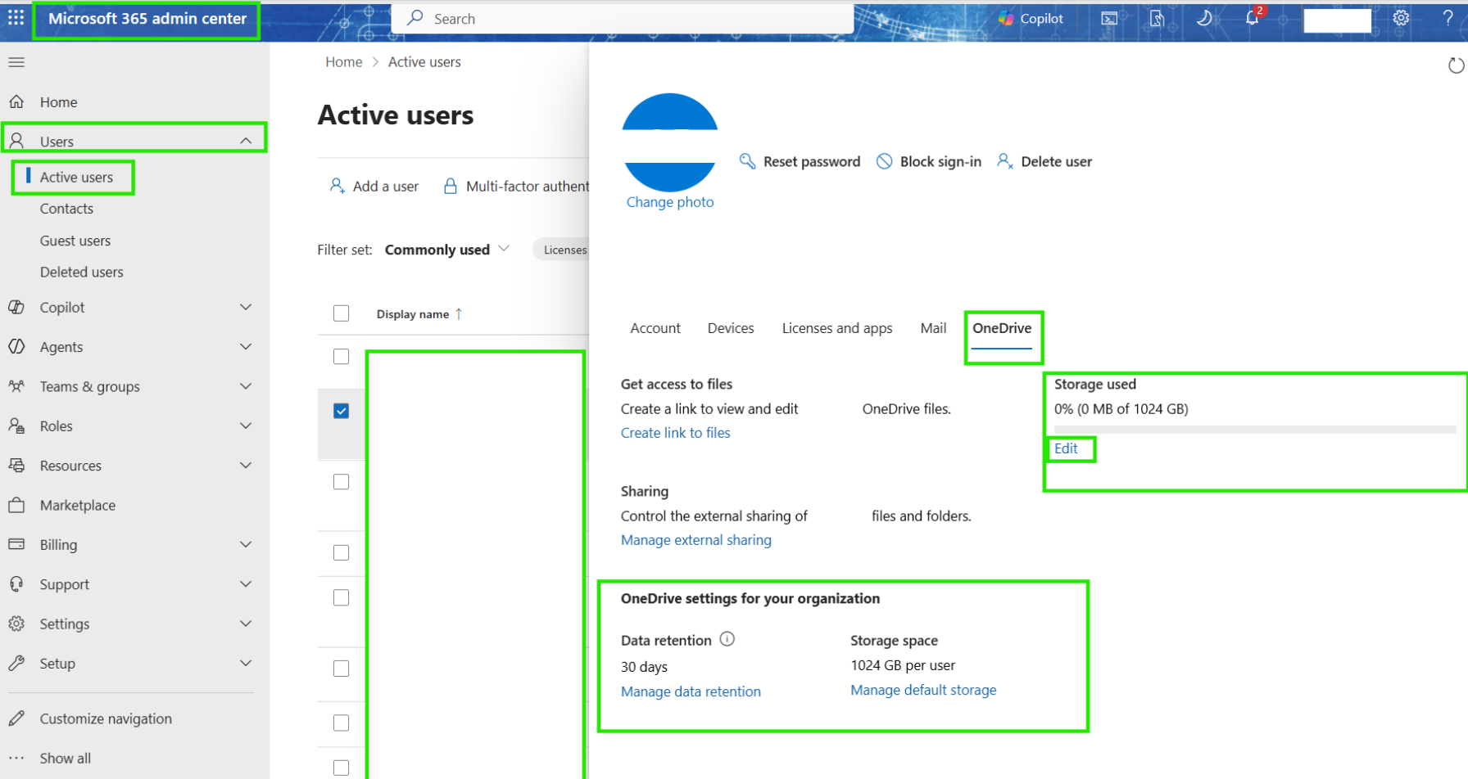Viewport: 1468px width, 779px height.
Task: Open the Commonly used filter set dropdown
Action: coord(447,250)
